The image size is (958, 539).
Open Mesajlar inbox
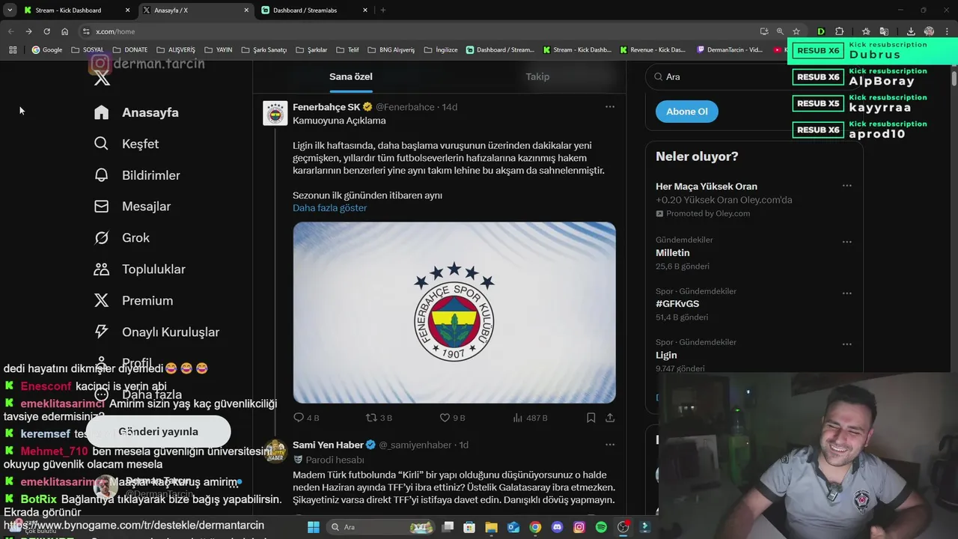pyautogui.click(x=132, y=207)
